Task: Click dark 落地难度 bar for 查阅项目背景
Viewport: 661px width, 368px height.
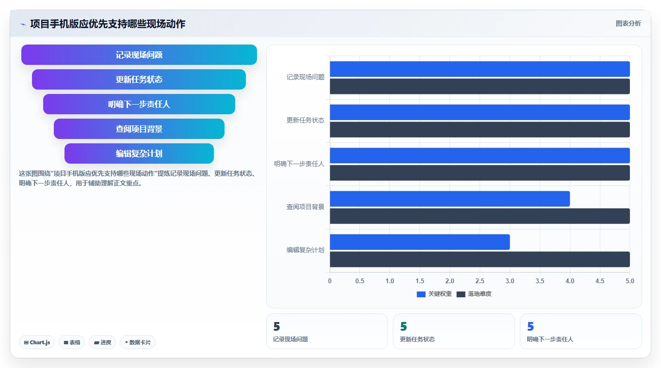Action: tap(480, 216)
